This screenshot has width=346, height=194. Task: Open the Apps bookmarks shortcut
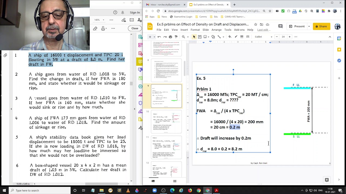click(x=150, y=17)
